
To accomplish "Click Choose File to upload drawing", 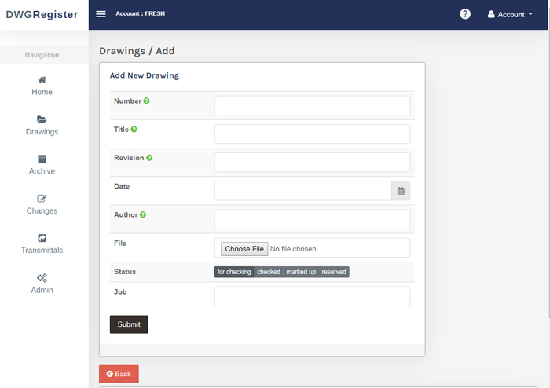I will pos(244,249).
